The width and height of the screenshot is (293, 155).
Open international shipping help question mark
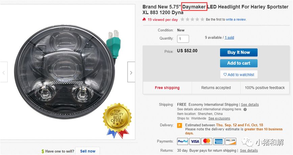click(245, 109)
